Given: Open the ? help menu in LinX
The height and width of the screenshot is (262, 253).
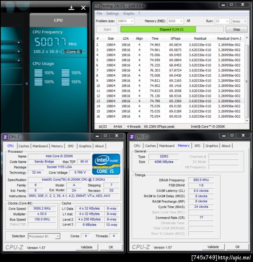Looking at the screenshot, I should (139, 14).
